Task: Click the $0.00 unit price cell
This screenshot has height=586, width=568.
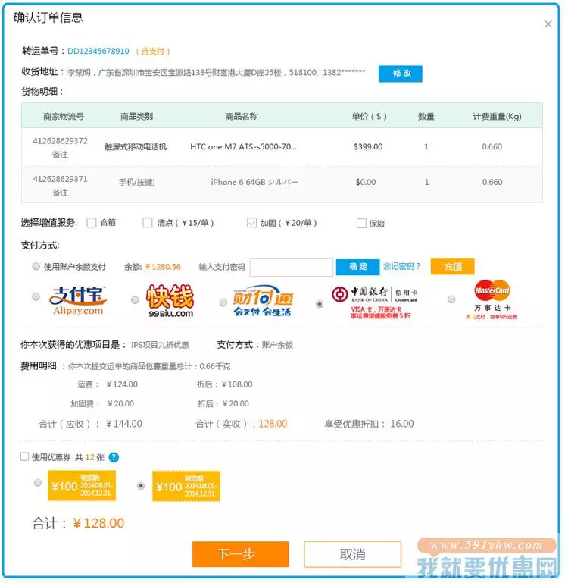Action: point(366,182)
